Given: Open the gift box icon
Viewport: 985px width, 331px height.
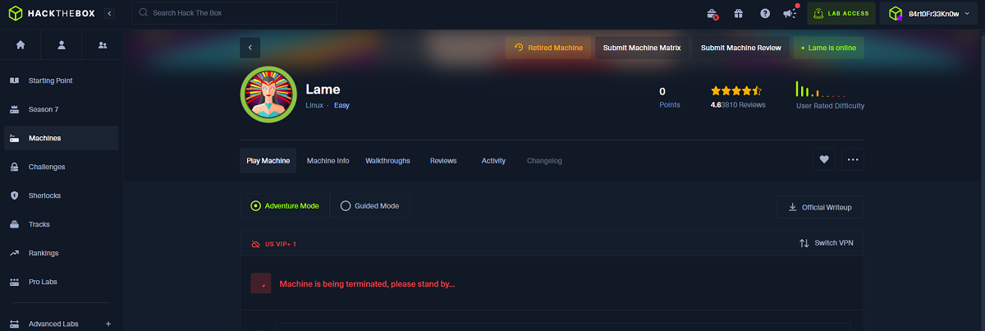Looking at the screenshot, I should tap(739, 13).
